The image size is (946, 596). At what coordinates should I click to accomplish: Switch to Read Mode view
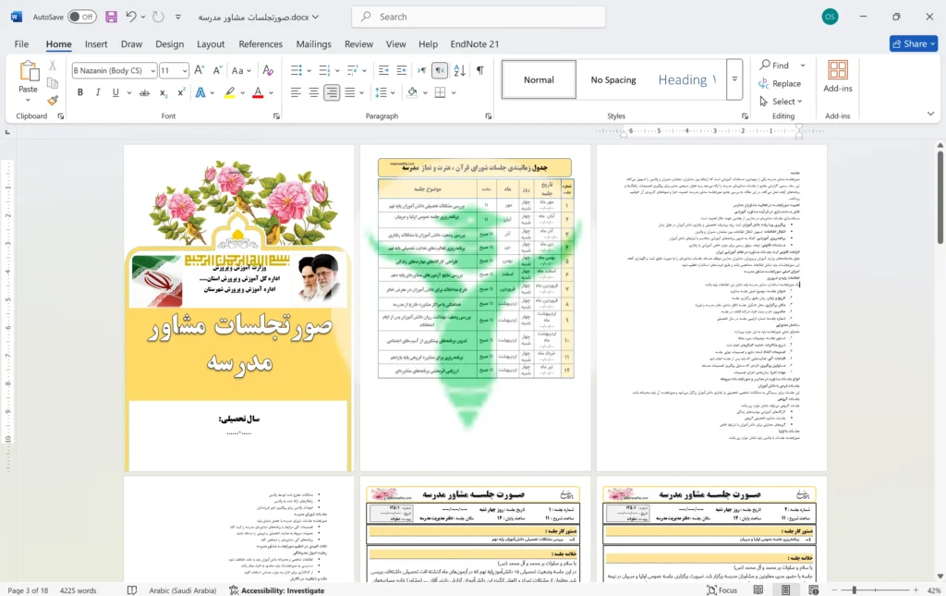click(758, 590)
